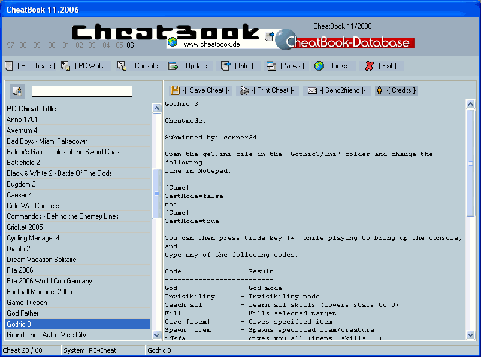Viewport: 481px width, 357px height.
Task: Choose Bad Boys - Miami Takedown
Action: 78,141
